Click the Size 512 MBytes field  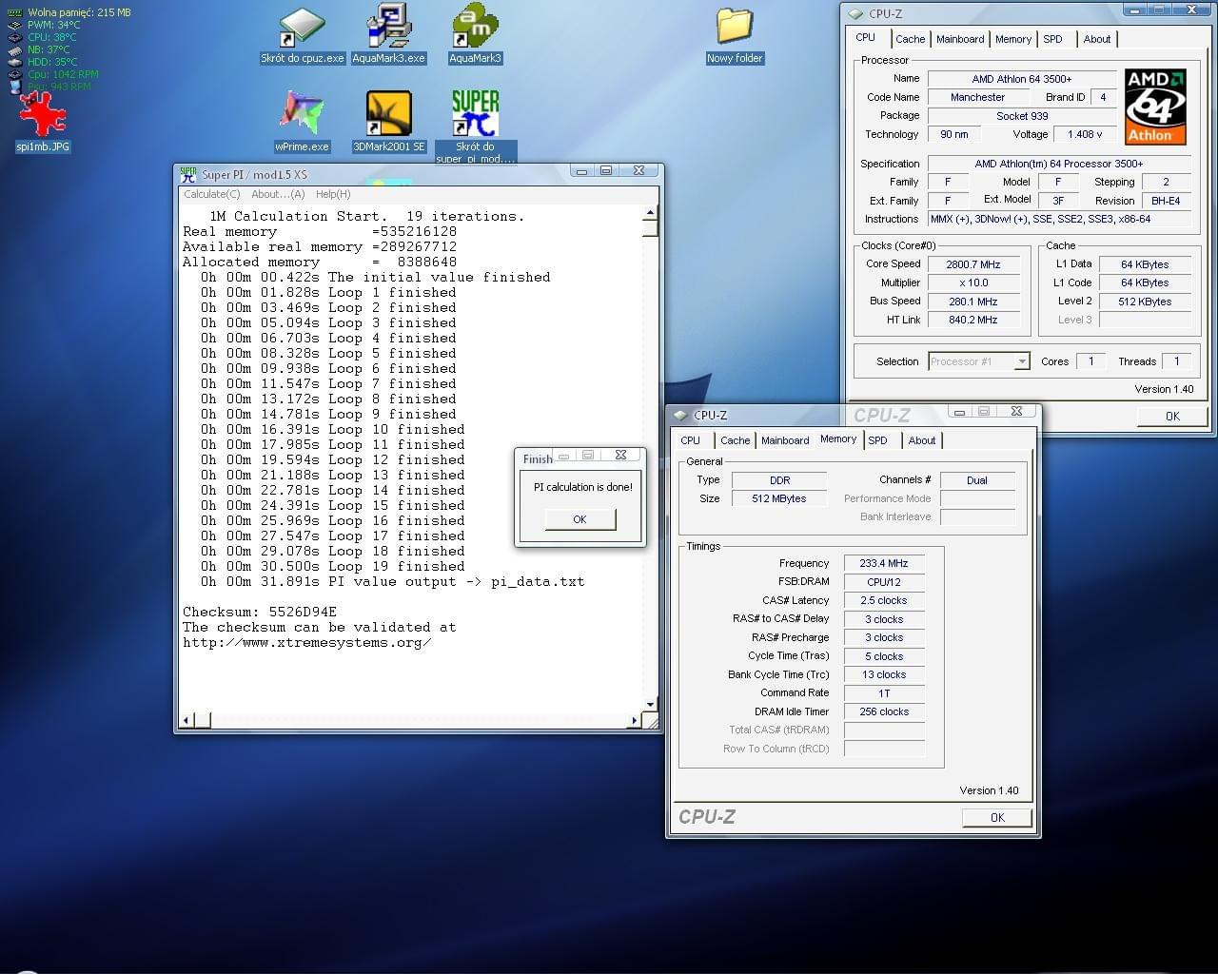click(x=778, y=498)
